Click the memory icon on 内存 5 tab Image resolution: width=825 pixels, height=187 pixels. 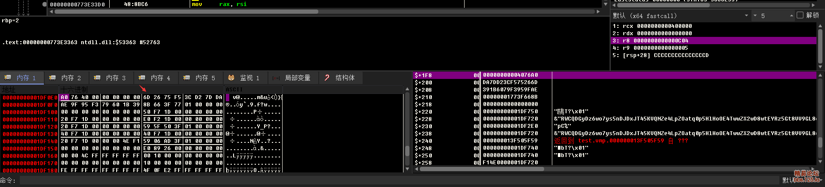point(187,78)
